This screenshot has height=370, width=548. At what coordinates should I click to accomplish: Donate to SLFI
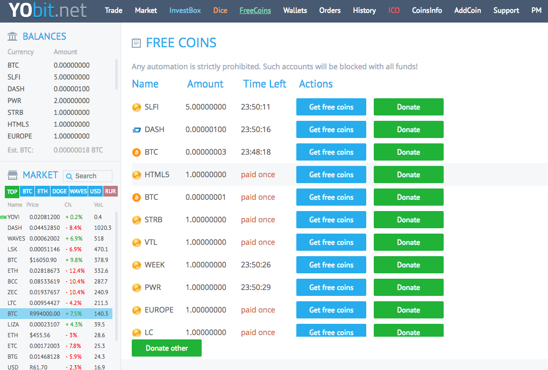(x=409, y=107)
